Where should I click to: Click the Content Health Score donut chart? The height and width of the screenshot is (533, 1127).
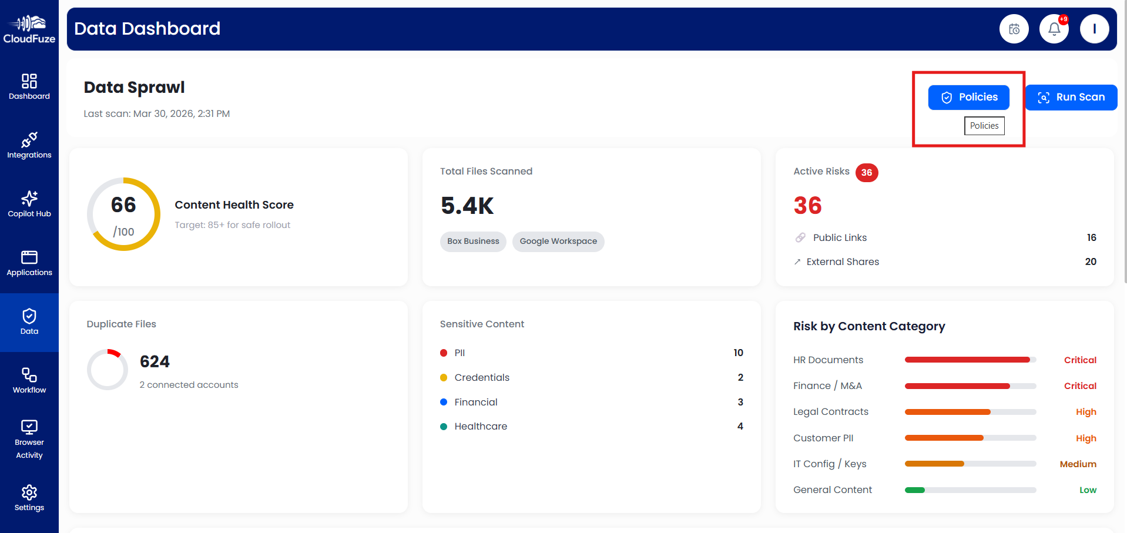[123, 214]
